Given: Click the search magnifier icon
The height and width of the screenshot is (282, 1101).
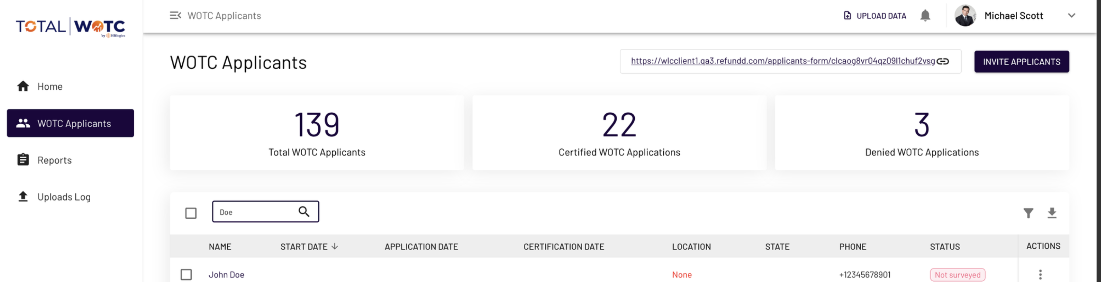Looking at the screenshot, I should point(304,211).
